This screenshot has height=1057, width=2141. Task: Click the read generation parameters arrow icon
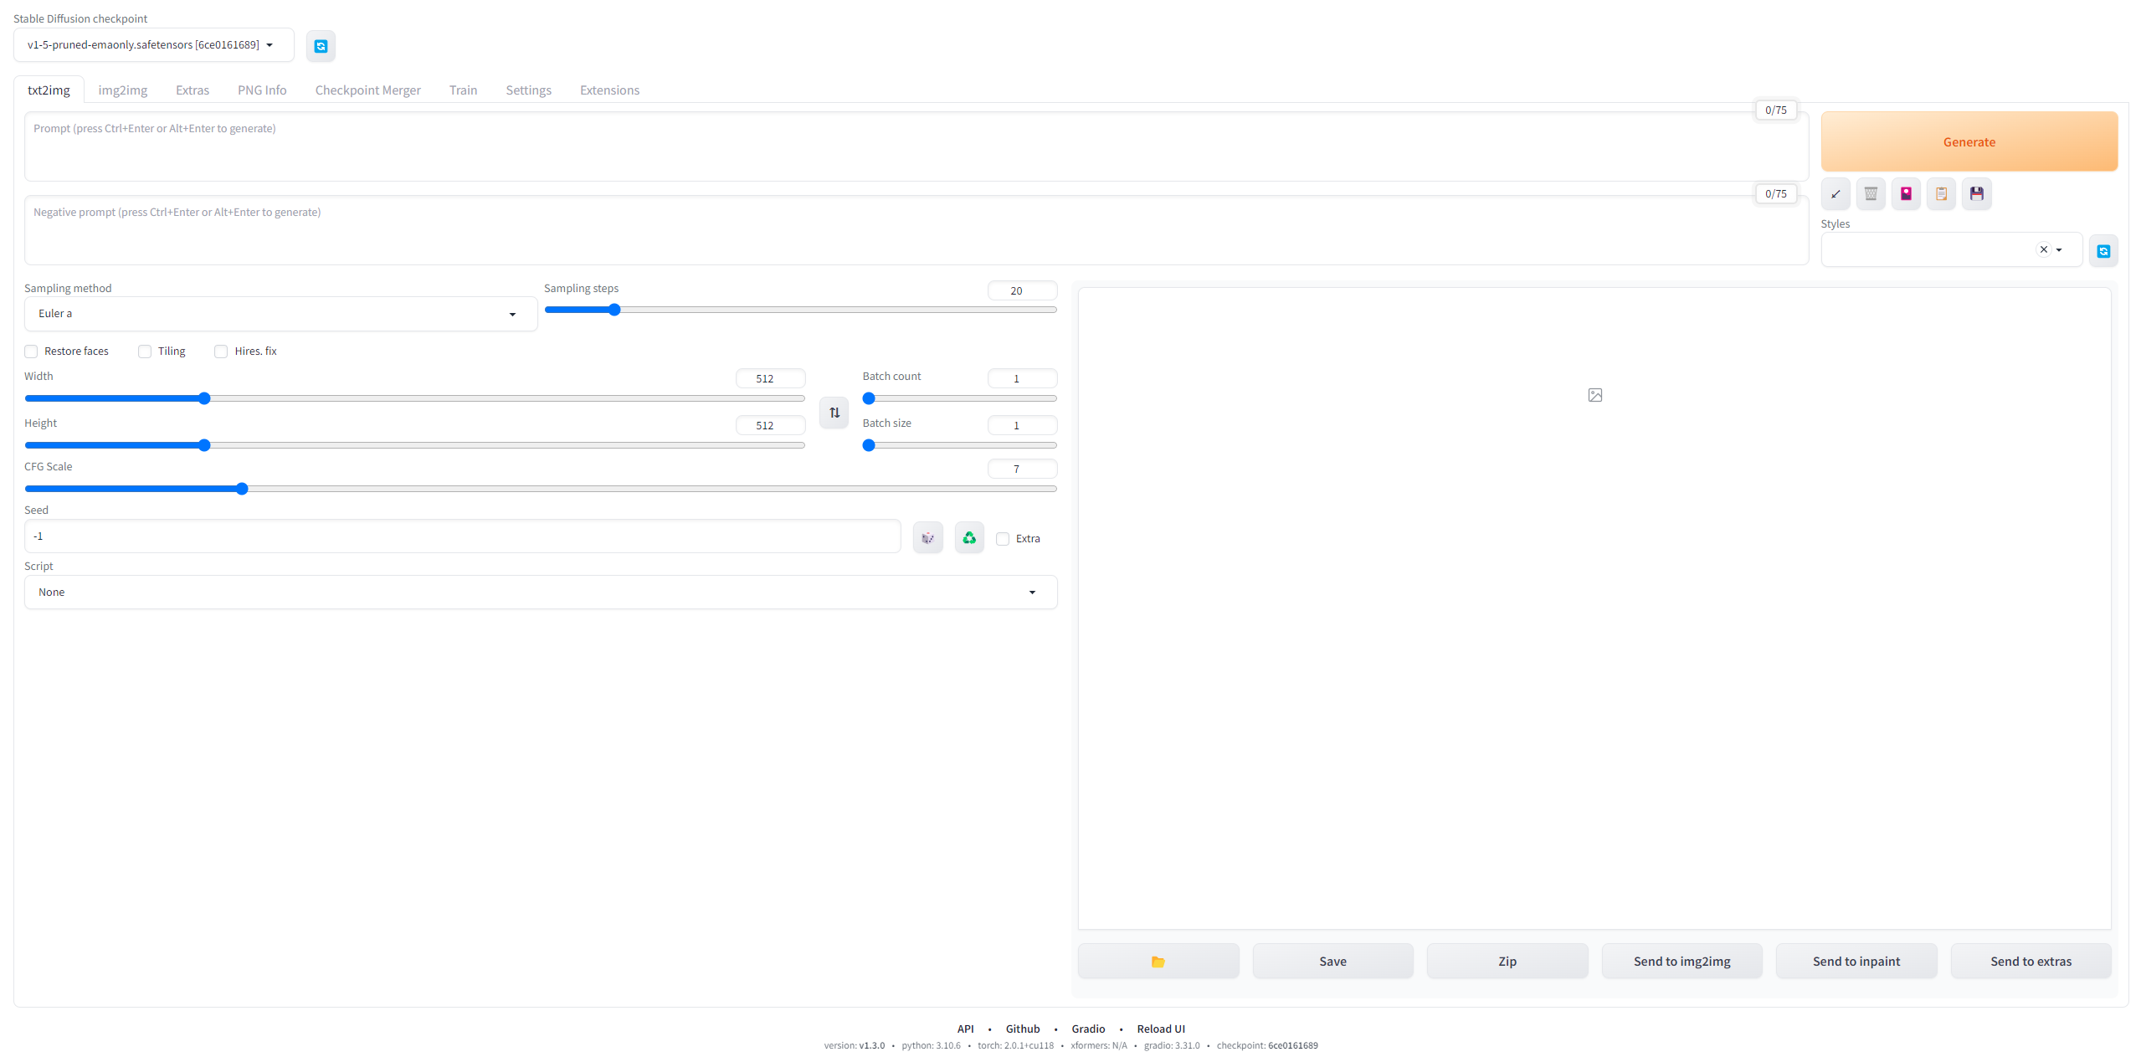pyautogui.click(x=1836, y=194)
